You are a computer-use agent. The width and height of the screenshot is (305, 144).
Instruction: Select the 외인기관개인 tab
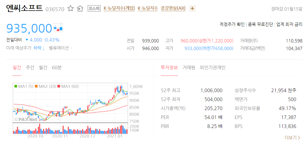tap(213, 68)
